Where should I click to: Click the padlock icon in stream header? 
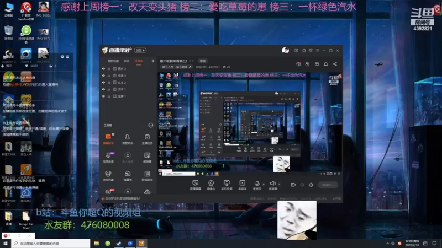(x=307, y=64)
